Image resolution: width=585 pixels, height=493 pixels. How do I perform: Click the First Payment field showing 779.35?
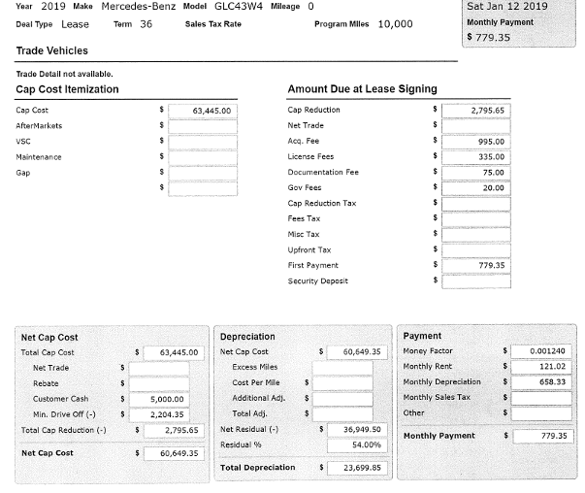[x=476, y=266]
